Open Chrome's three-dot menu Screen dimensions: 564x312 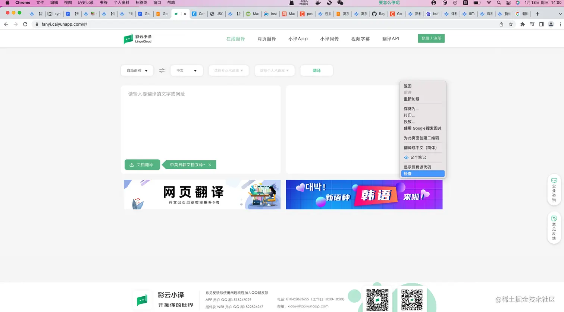(560, 24)
